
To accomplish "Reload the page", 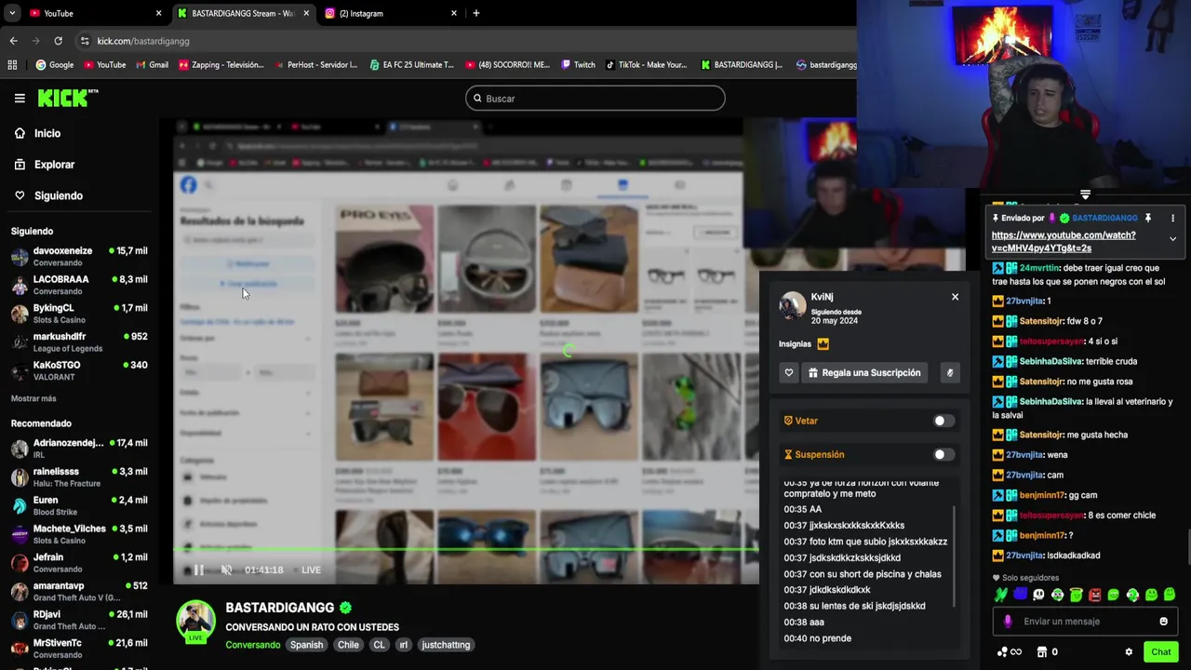I will [x=58, y=41].
